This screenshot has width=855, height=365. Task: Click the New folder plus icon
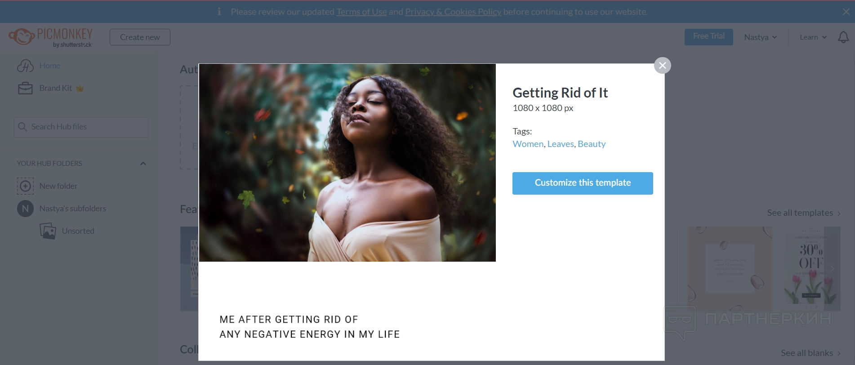point(25,186)
